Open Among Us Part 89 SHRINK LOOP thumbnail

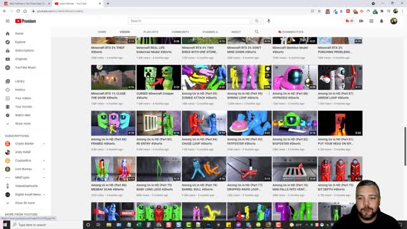(249, 78)
